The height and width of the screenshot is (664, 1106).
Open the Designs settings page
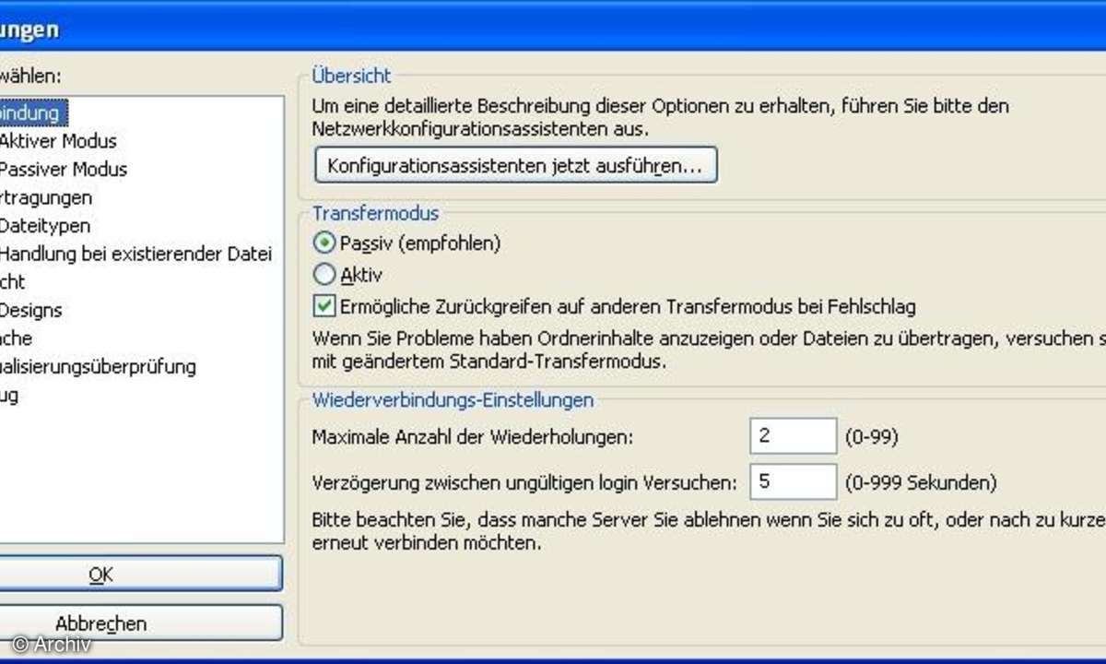coord(30,311)
